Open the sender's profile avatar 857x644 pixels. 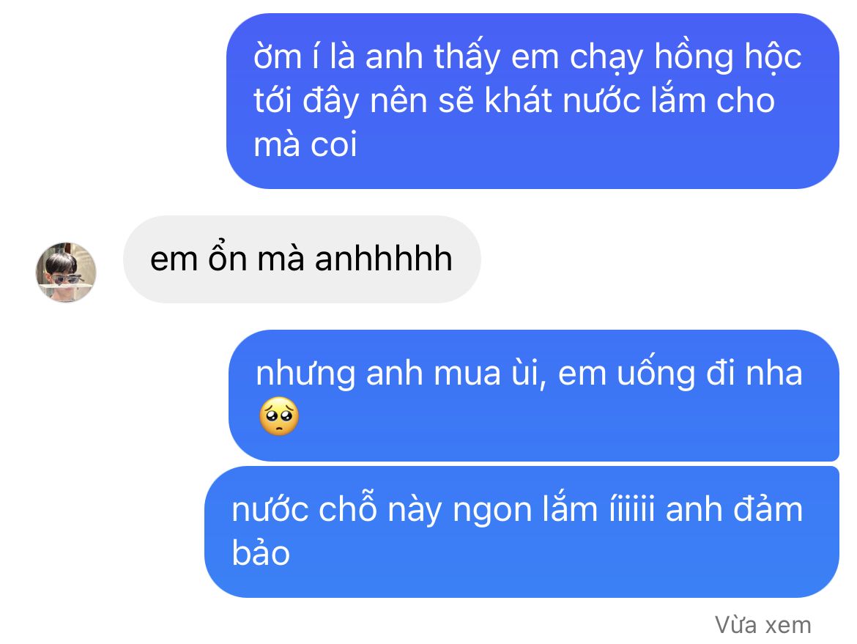coord(66,273)
